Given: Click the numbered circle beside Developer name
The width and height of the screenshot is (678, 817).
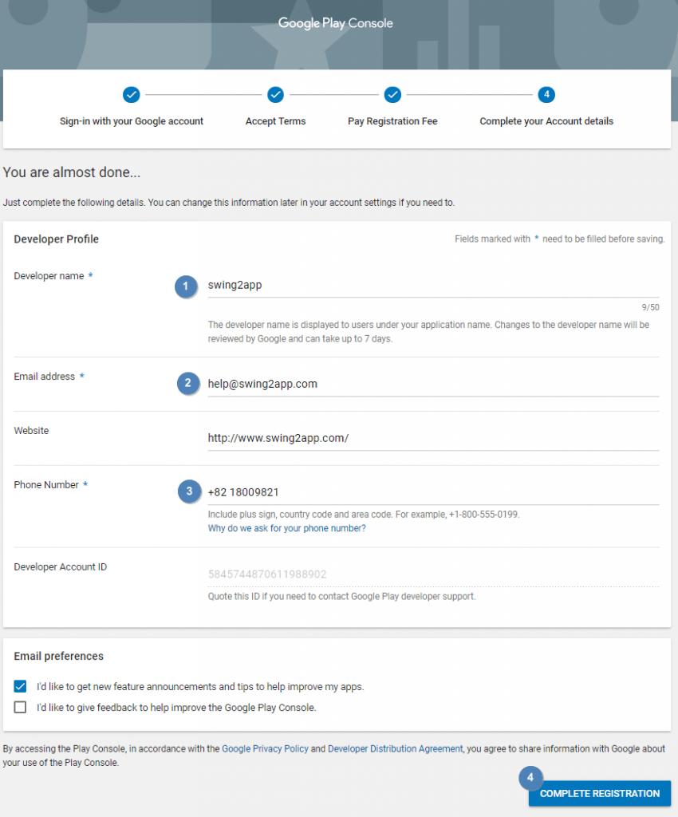Looking at the screenshot, I should point(186,286).
